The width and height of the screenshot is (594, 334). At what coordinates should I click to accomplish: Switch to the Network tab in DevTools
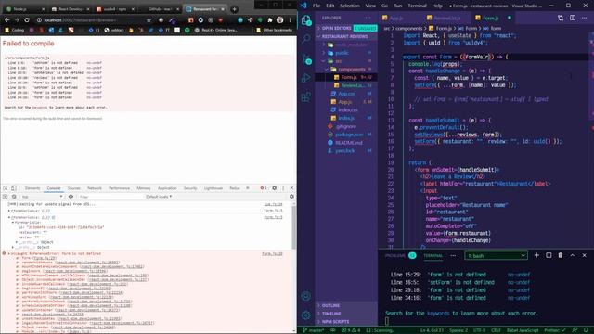click(95, 188)
